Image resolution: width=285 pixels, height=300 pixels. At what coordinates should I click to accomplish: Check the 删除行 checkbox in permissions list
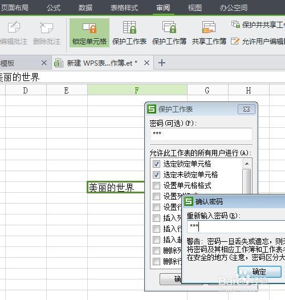coord(156,261)
